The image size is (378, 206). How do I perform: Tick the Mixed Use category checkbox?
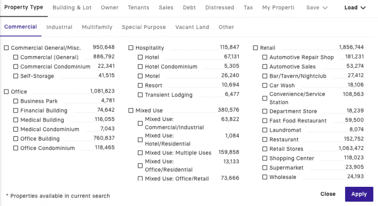pos(131,111)
